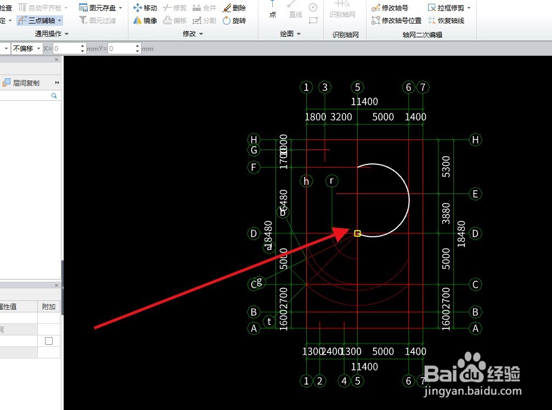552x410 pixels.
Task: Open the 拉框修剪 dropdown arrow
Action: [x=469, y=8]
